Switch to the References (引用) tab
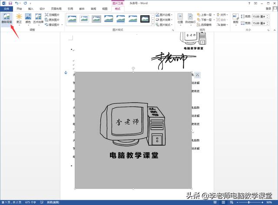This screenshot has width=278, height=205. [70, 9]
